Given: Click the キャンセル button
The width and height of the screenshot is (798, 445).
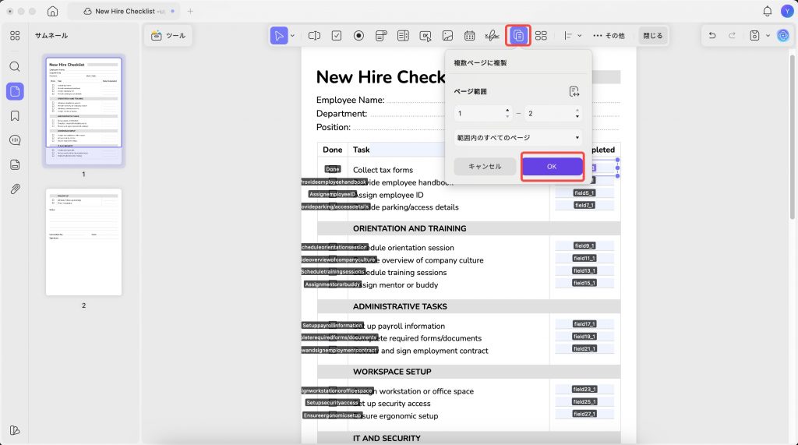Looking at the screenshot, I should [x=485, y=167].
